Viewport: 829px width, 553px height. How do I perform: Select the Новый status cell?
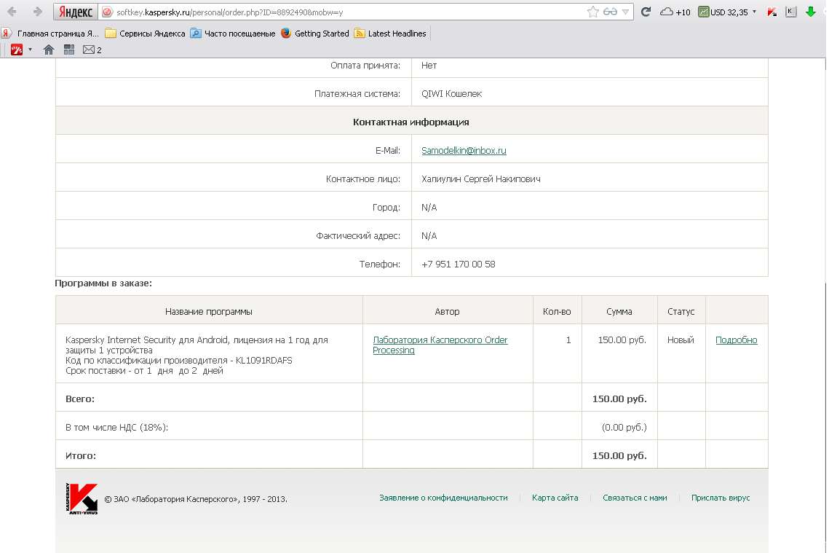pyautogui.click(x=681, y=340)
